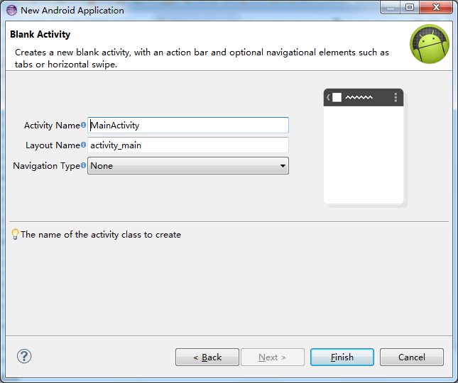Click the blank activity preview thumbnail
This screenshot has width=458, height=383.
(364, 147)
